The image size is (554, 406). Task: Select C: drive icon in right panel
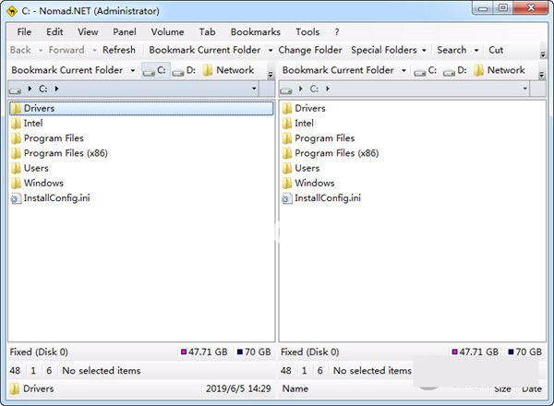pos(426,70)
